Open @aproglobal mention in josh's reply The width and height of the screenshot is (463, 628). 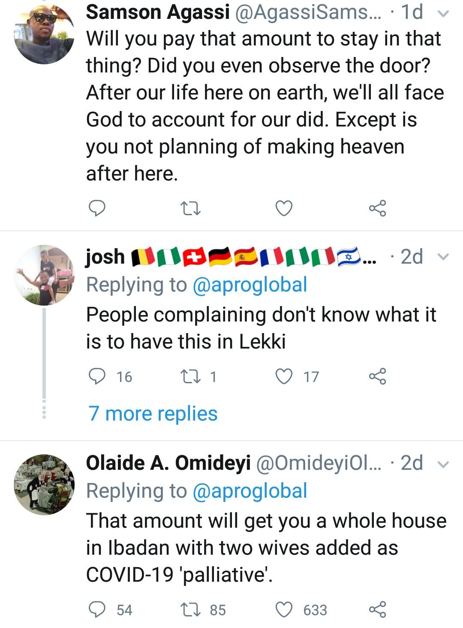[250, 285]
